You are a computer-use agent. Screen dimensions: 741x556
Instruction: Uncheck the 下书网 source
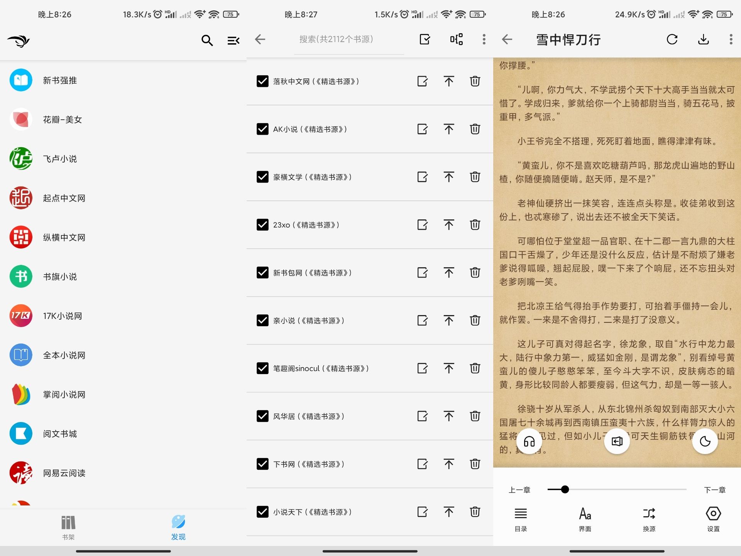click(262, 464)
